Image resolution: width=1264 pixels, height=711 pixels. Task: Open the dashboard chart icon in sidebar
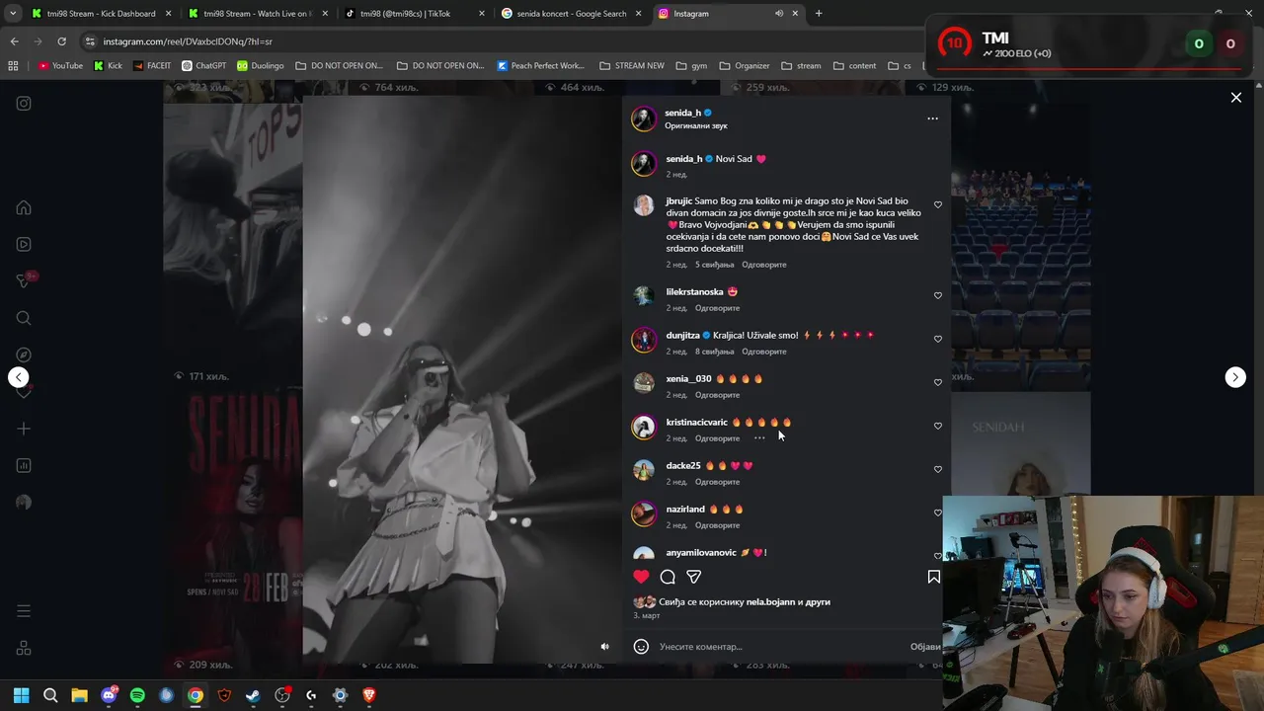(24, 465)
